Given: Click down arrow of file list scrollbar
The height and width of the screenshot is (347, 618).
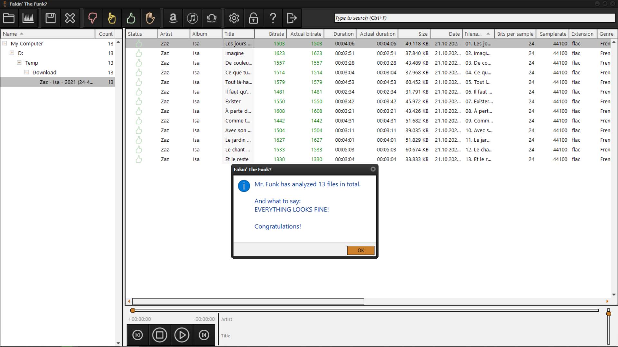Looking at the screenshot, I should pyautogui.click(x=614, y=295).
